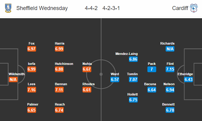
Task: Select Mendez-Laing player name
Action: [x=126, y=54]
